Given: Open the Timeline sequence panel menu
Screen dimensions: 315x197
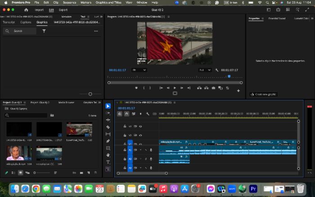Looking at the screenshot, I should (x=175, y=102).
